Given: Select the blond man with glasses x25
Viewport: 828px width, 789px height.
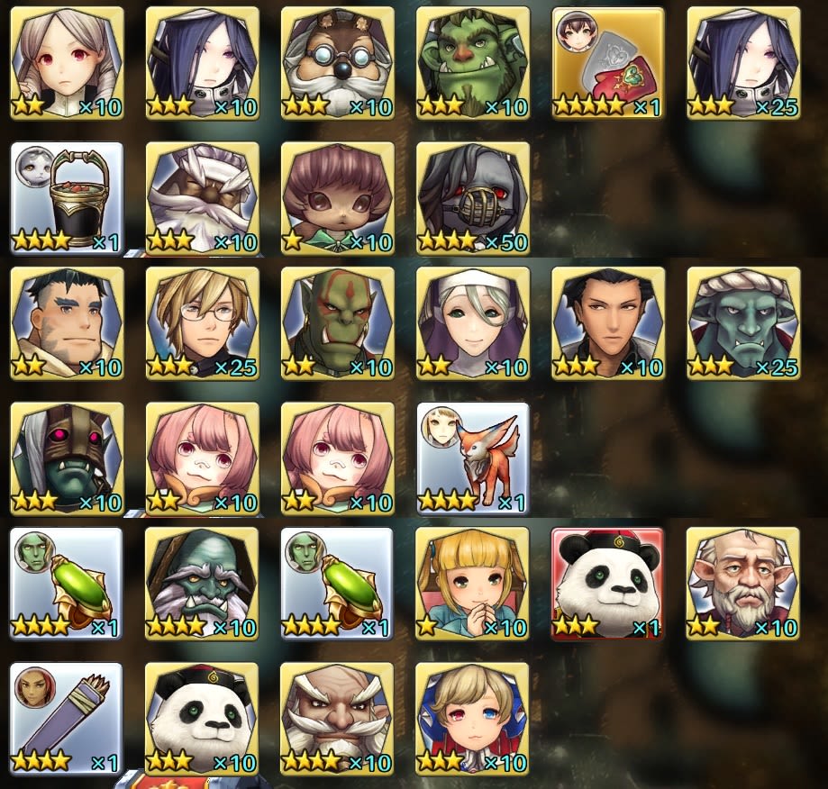Looking at the screenshot, I should [202, 323].
